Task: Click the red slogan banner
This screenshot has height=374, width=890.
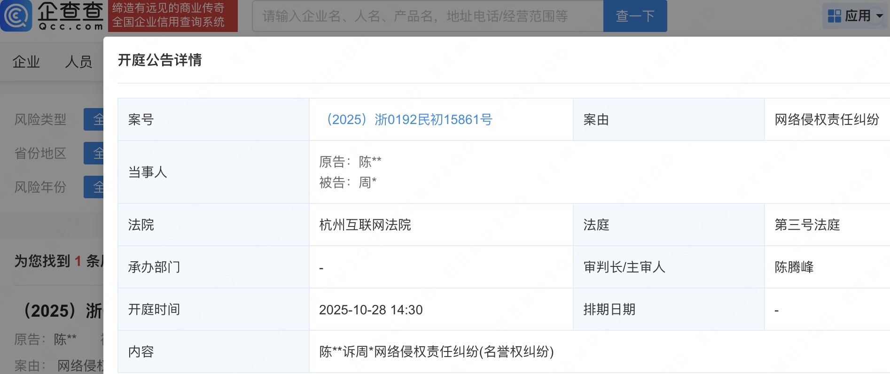Action: pos(172,16)
